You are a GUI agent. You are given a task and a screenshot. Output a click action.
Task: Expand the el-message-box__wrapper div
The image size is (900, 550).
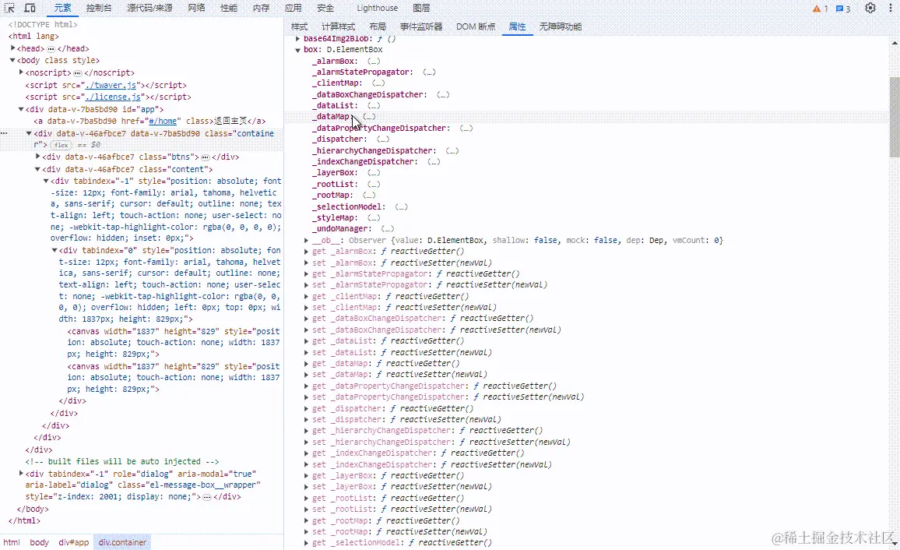[x=21, y=474]
